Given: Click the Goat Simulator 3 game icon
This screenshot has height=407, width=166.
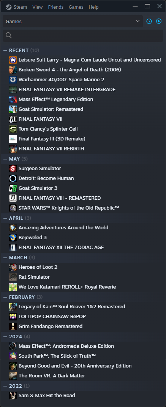Looking at the screenshot, I should pyautogui.click(x=13, y=188).
